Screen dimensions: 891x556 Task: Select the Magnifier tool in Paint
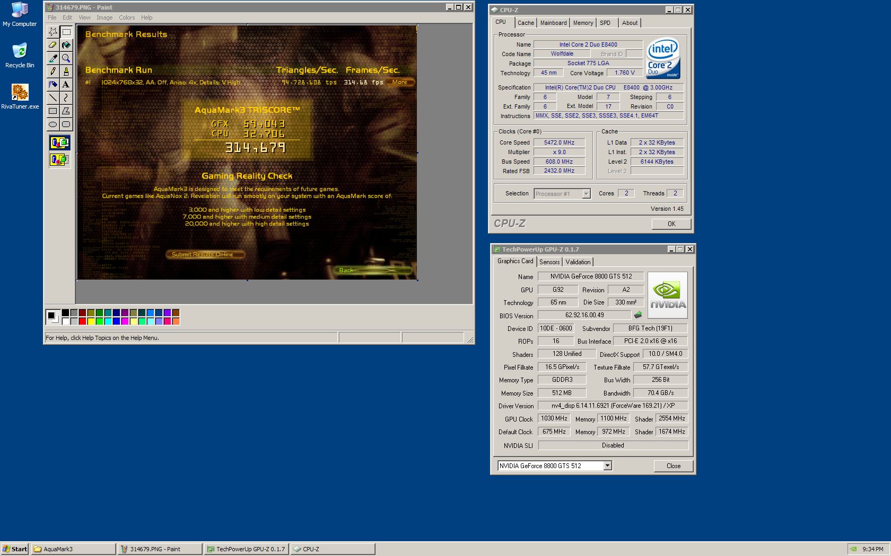tap(66, 58)
